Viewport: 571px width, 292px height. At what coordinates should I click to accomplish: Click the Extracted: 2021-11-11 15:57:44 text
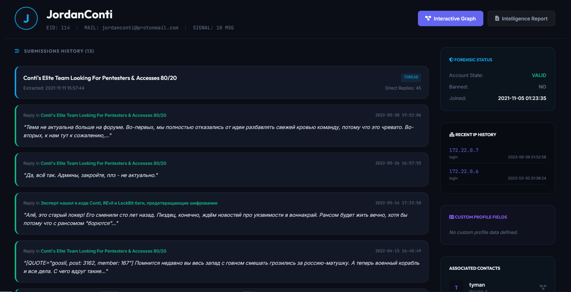click(54, 88)
